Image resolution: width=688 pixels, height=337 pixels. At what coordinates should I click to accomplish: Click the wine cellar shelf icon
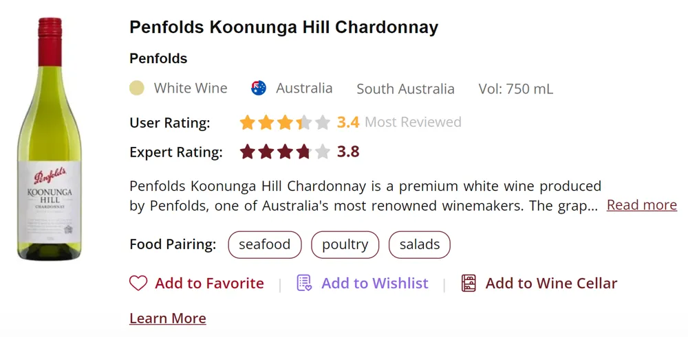tap(469, 283)
